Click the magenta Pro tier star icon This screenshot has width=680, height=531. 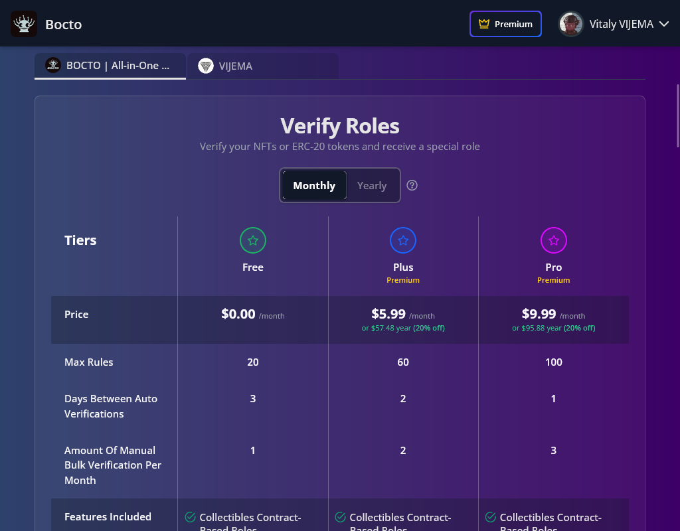click(x=553, y=240)
